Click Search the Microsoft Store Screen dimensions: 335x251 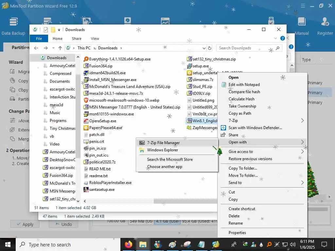coord(177,159)
